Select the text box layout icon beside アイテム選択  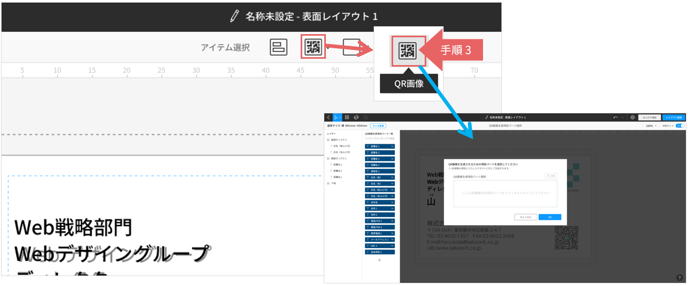[x=278, y=47]
